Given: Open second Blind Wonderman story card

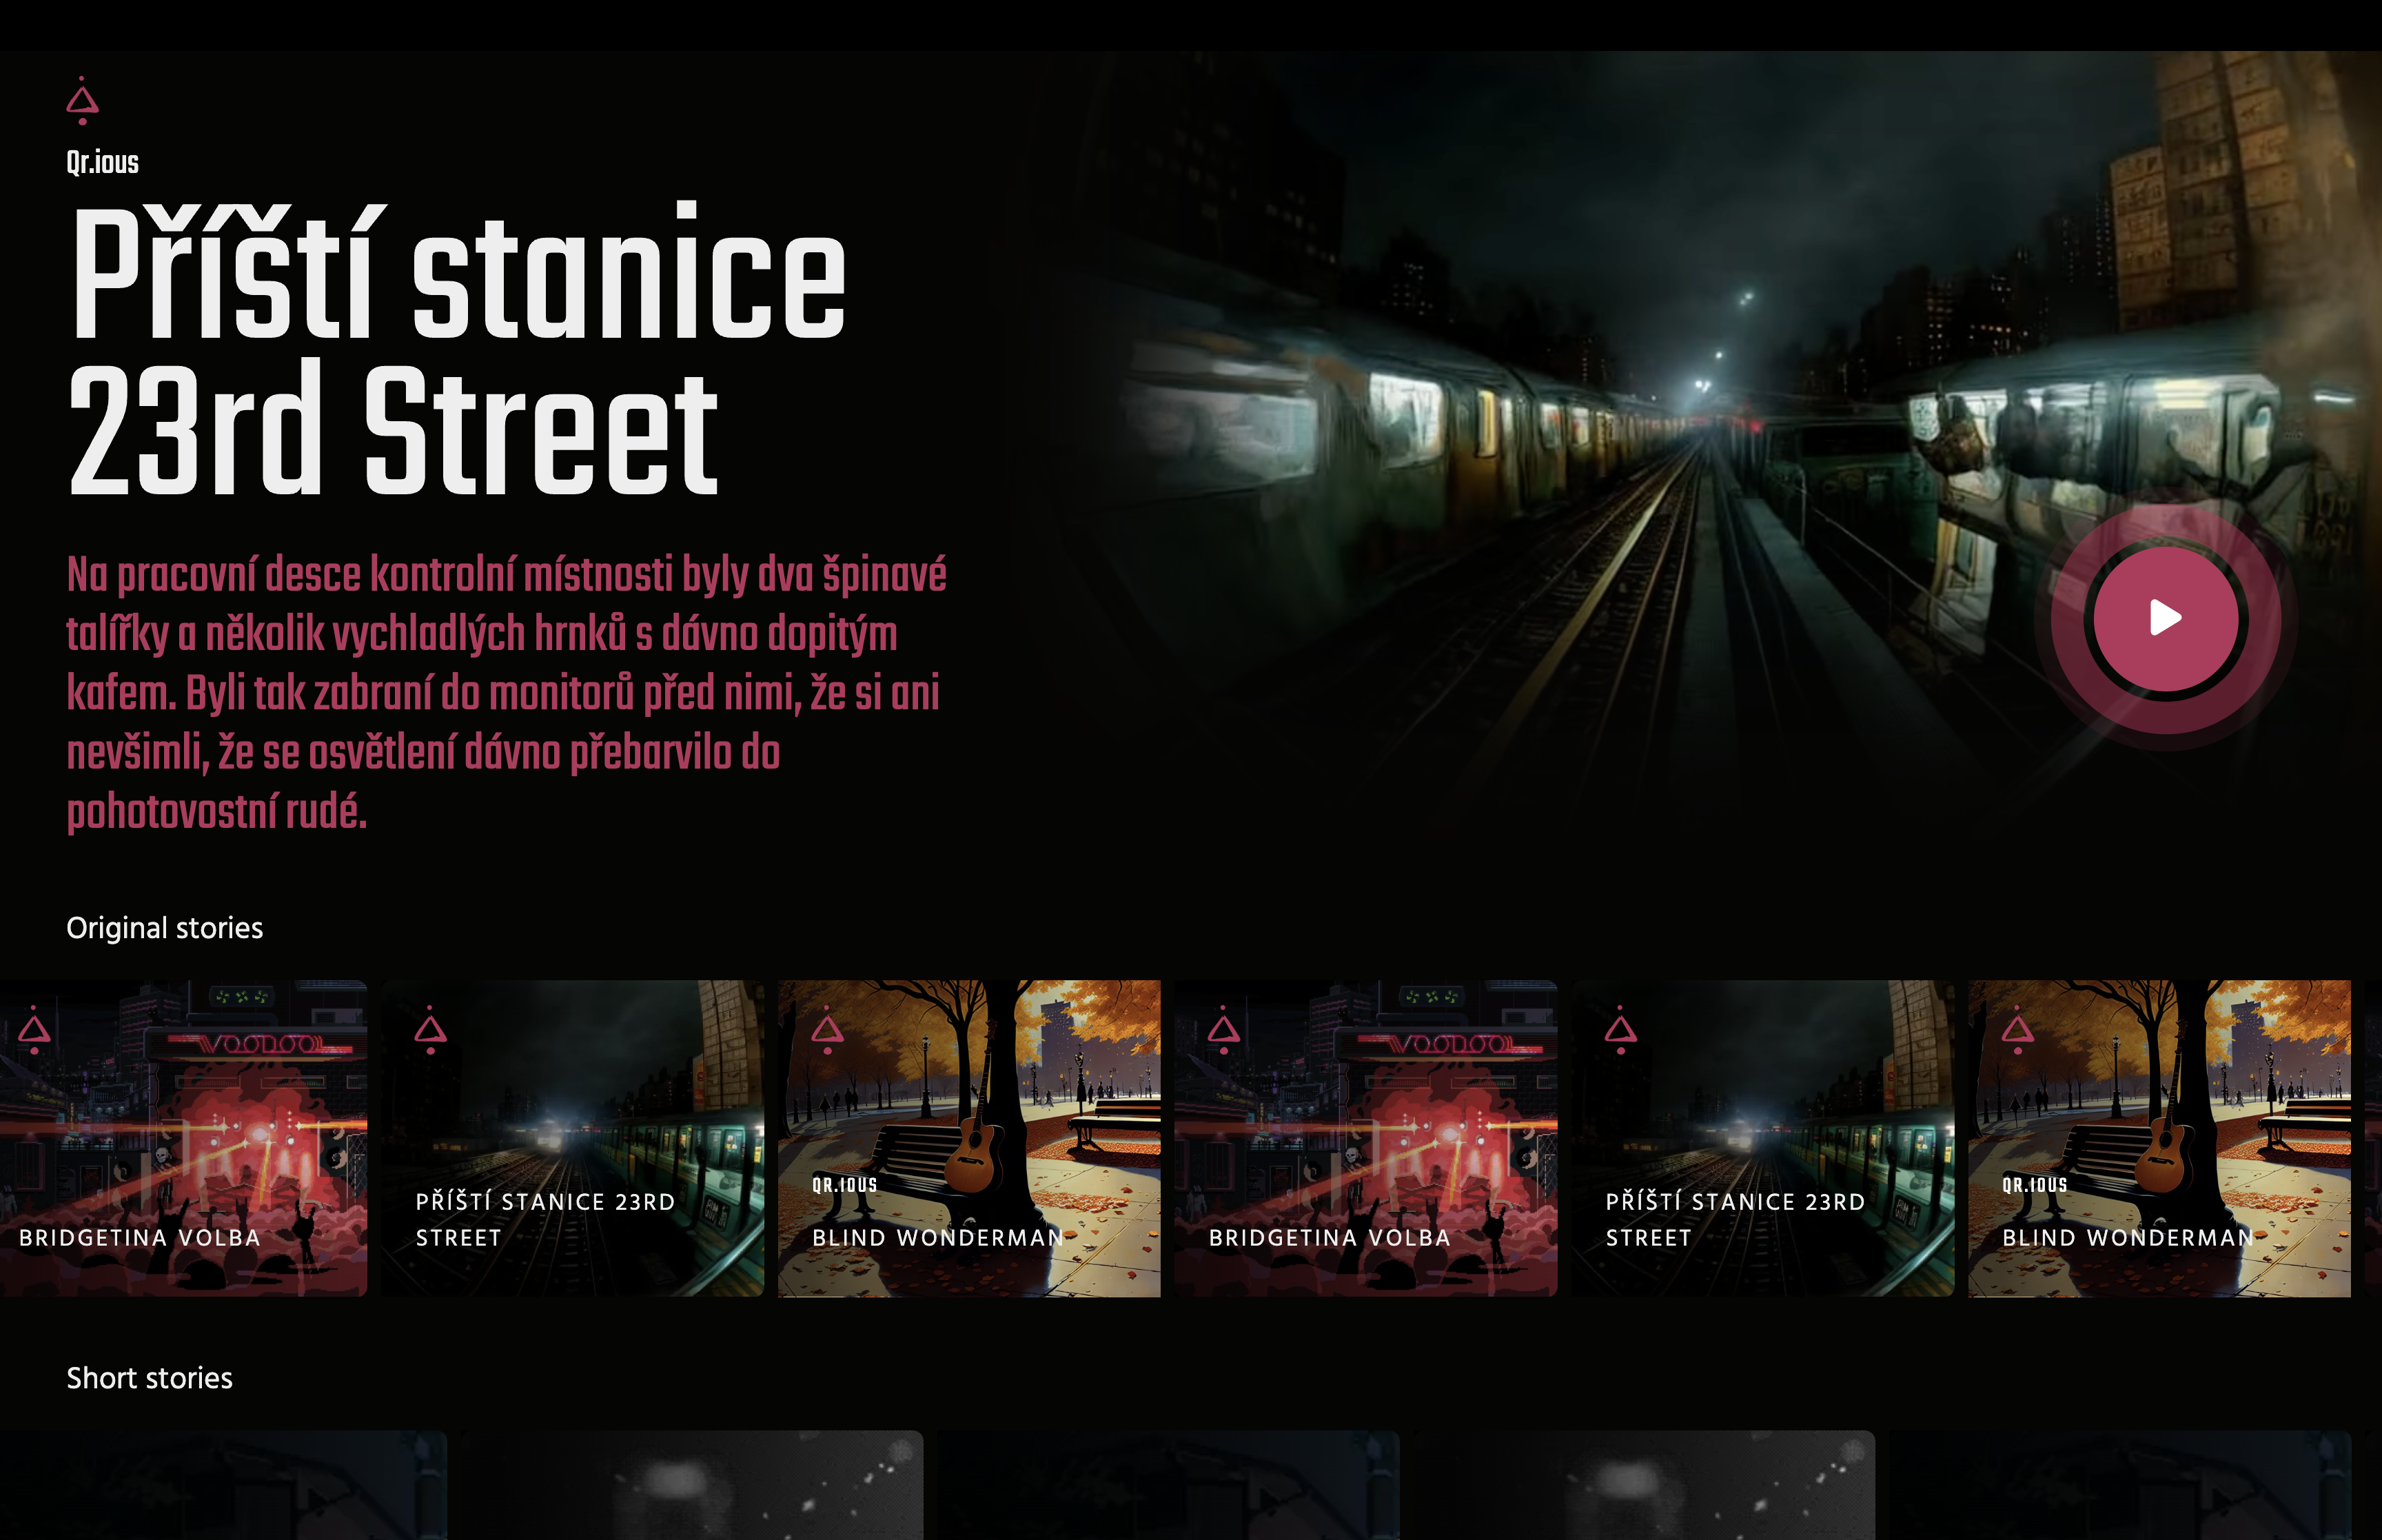Looking at the screenshot, I should (2159, 1138).
